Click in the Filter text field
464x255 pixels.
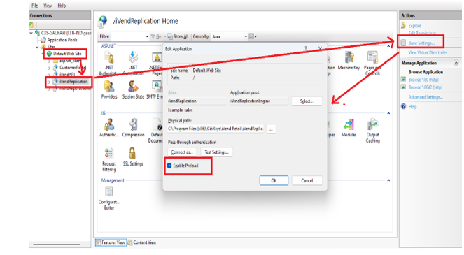127,36
